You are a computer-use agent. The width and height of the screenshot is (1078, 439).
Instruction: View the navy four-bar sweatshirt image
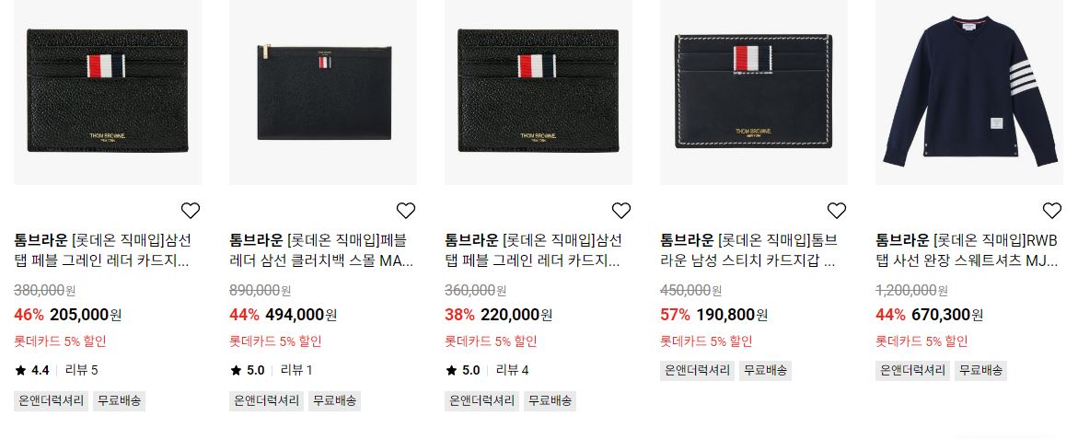pos(969,92)
